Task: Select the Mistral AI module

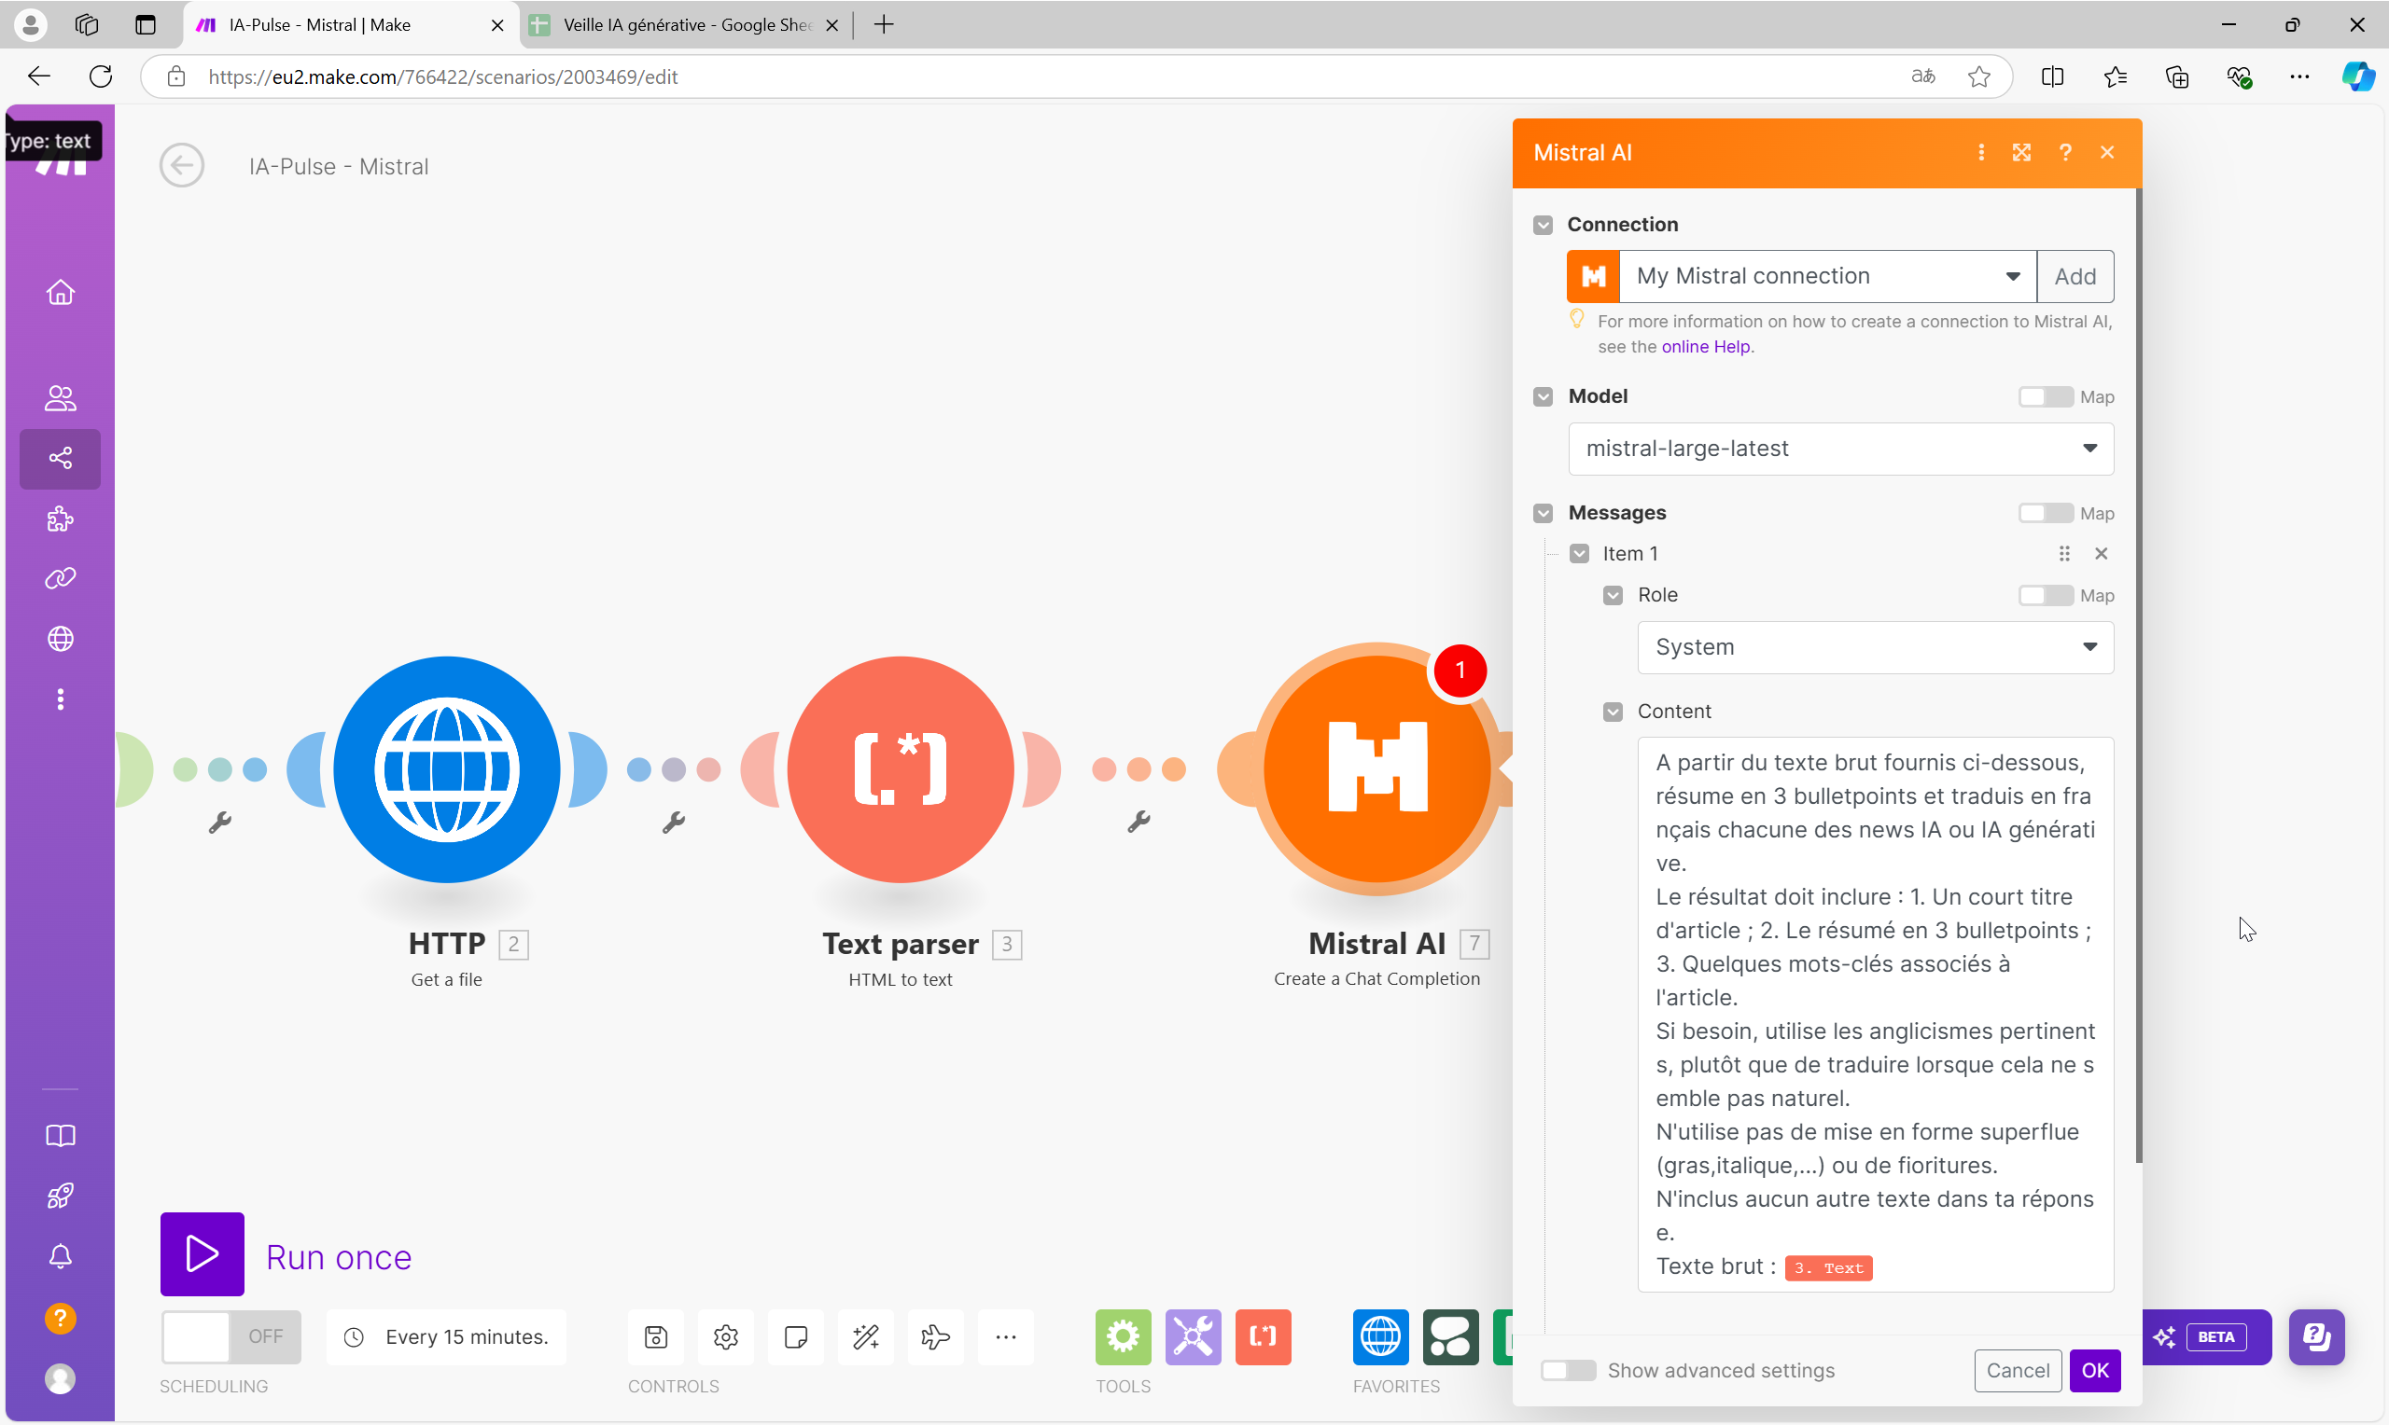Action: tap(1376, 769)
